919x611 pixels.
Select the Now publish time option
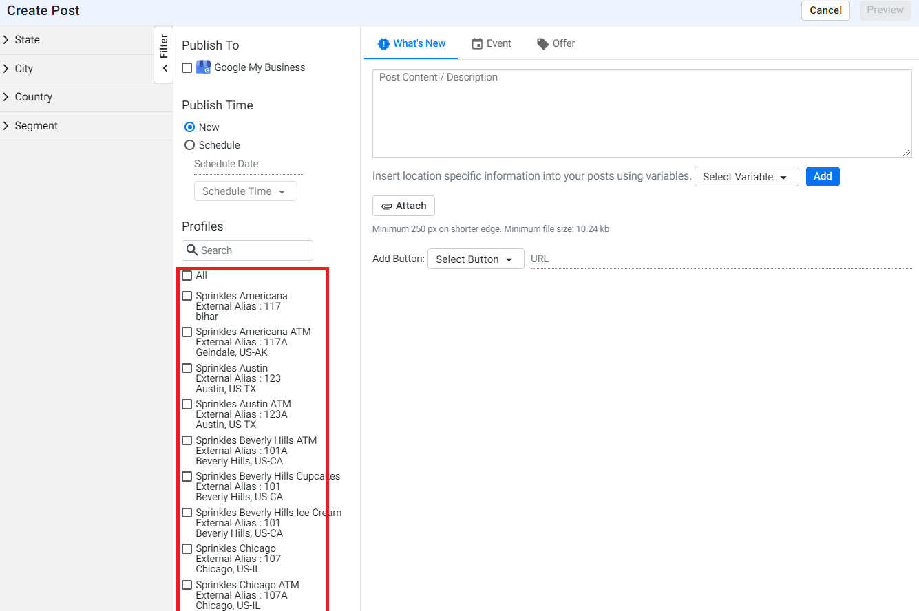click(190, 127)
